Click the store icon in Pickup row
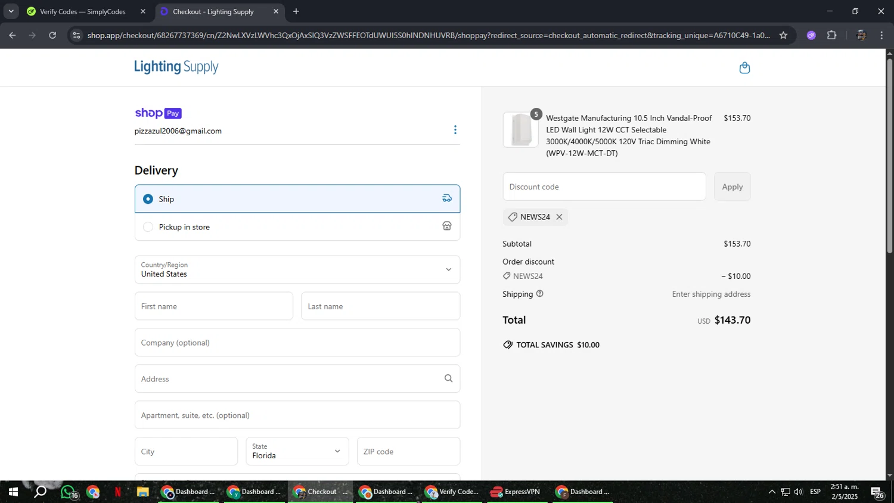 pos(447,226)
